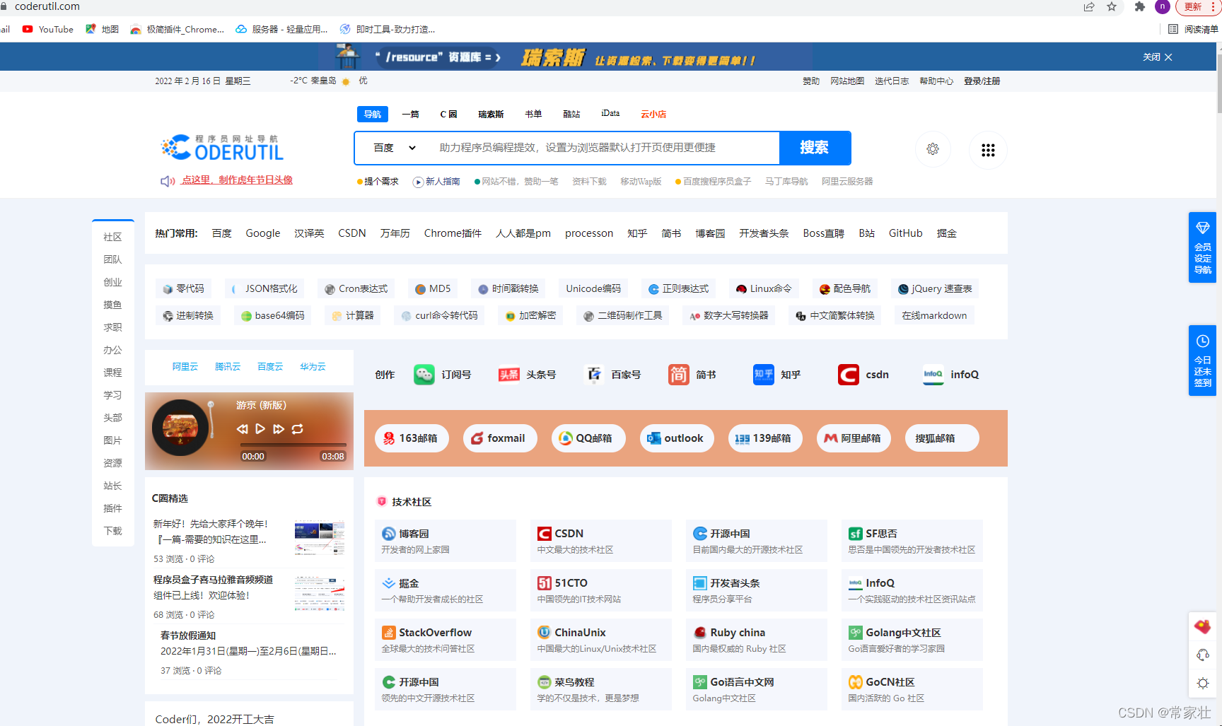Open the nine-dot apps grid icon
This screenshot has height=726, width=1222.
pyautogui.click(x=988, y=150)
